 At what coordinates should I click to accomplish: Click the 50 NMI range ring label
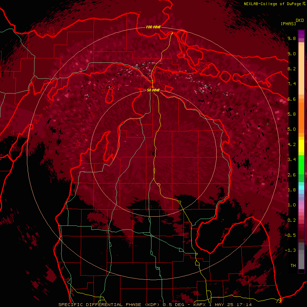click(153, 90)
